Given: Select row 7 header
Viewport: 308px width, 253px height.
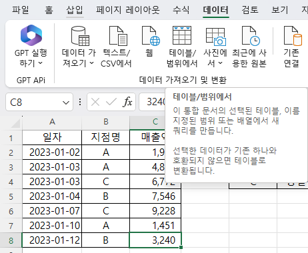Looking at the screenshot, I should [x=11, y=226].
